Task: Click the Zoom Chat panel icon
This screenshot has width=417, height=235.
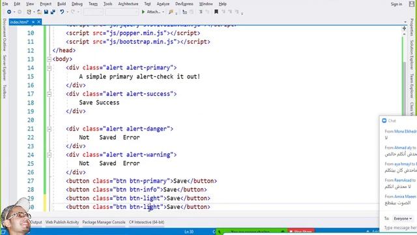Action: (x=384, y=121)
